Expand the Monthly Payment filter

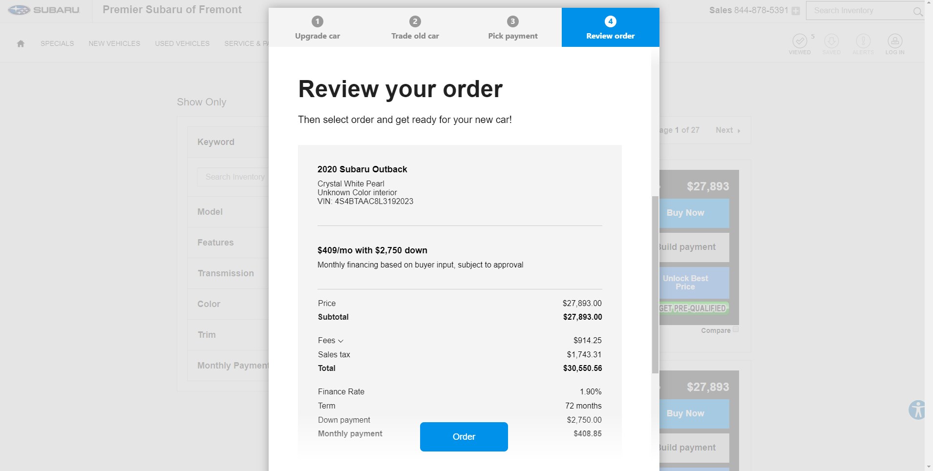pos(228,366)
